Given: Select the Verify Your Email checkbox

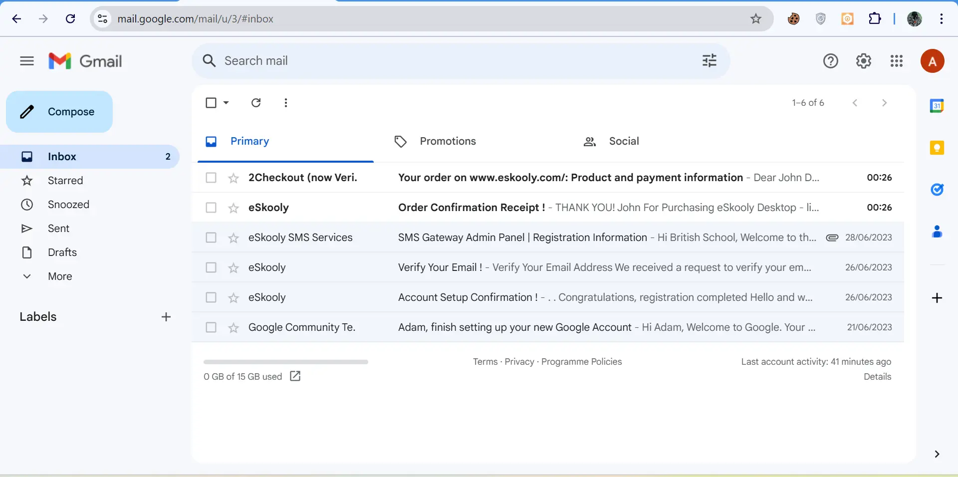Looking at the screenshot, I should 211,267.
